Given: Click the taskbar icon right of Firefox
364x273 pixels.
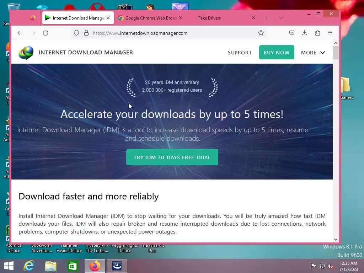Looking at the screenshot, I should 117,266.
